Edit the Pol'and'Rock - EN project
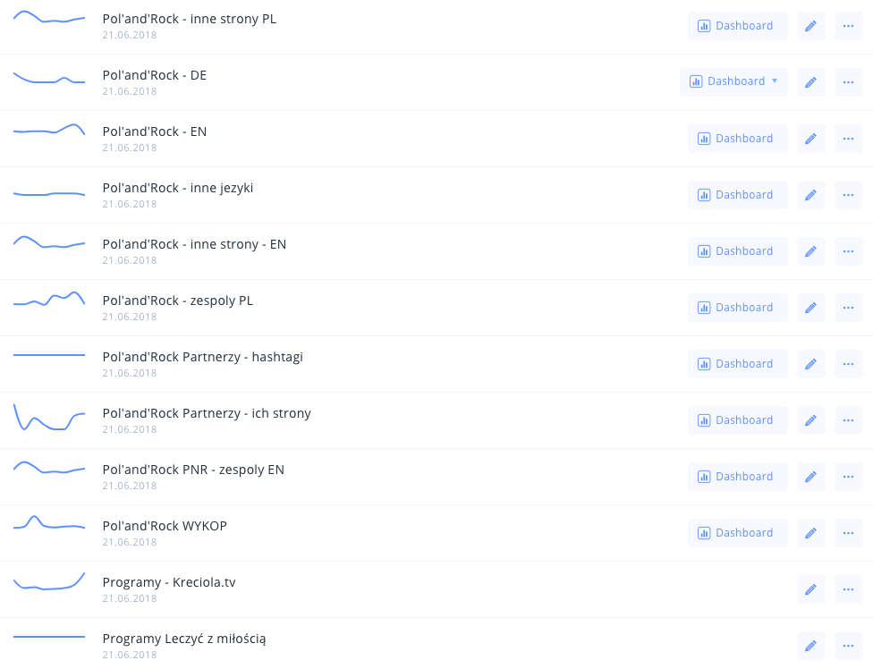This screenshot has width=873, height=669. (x=810, y=139)
